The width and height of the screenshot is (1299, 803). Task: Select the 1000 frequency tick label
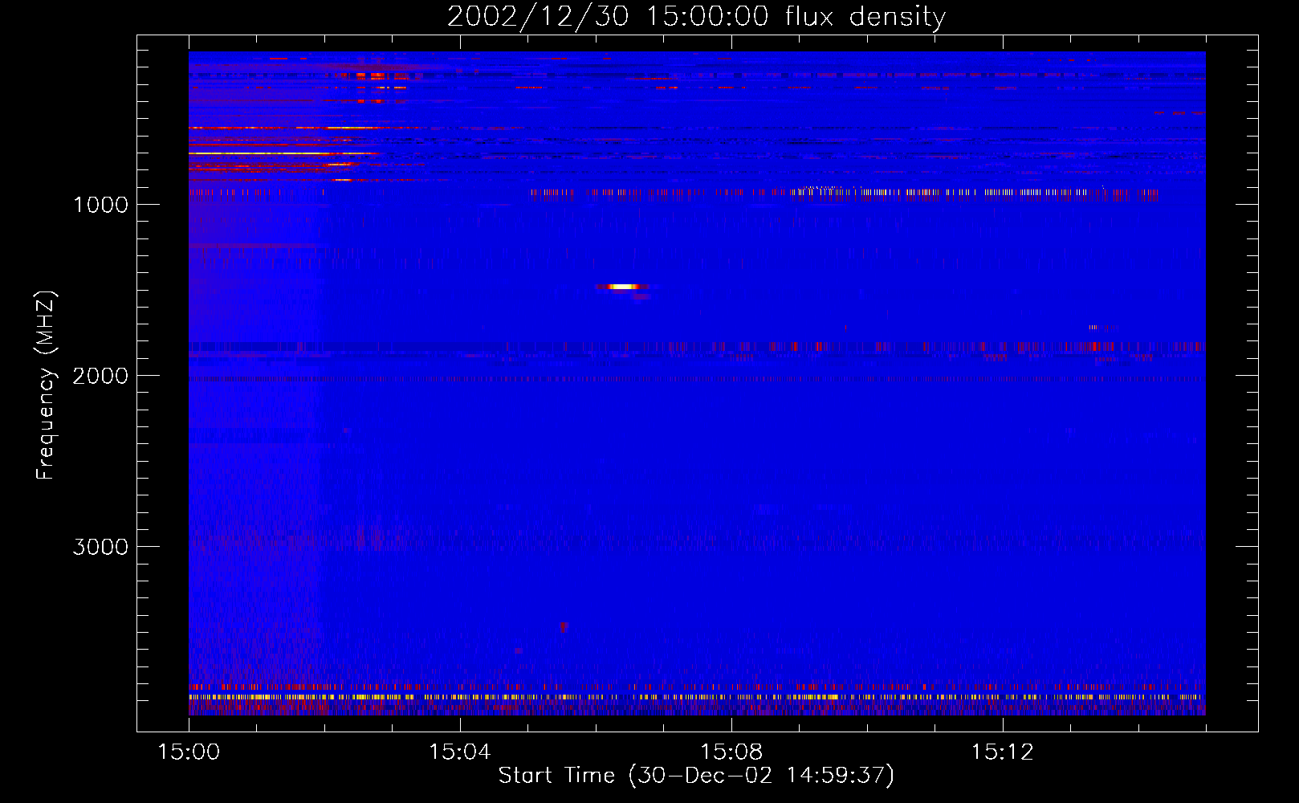[100, 205]
